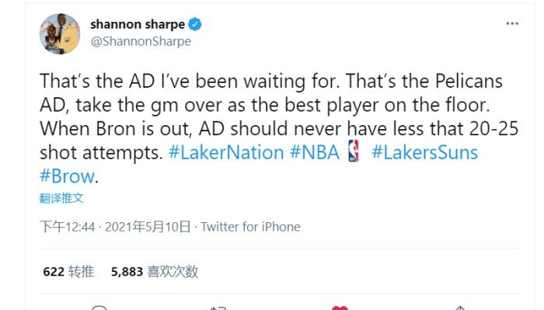Click the 下午12:44 tweet timestamp
Image resolution: width=544 pixels, height=310 pixels.
(x=68, y=227)
